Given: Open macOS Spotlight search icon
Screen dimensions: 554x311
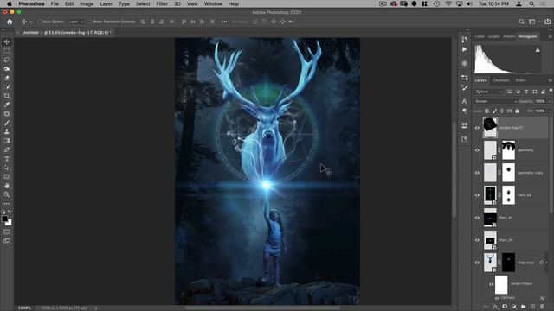Looking at the screenshot, I should pyautogui.click(x=531, y=3).
